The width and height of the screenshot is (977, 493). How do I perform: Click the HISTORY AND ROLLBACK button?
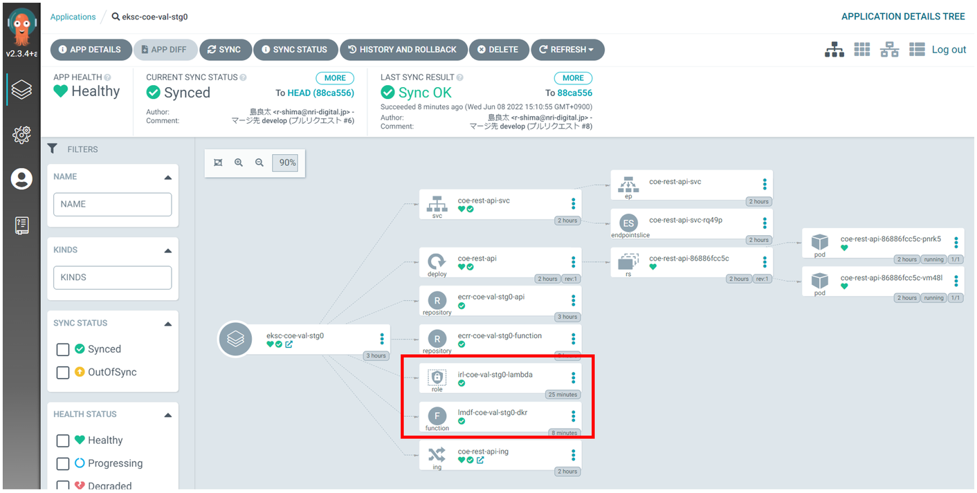tap(402, 50)
